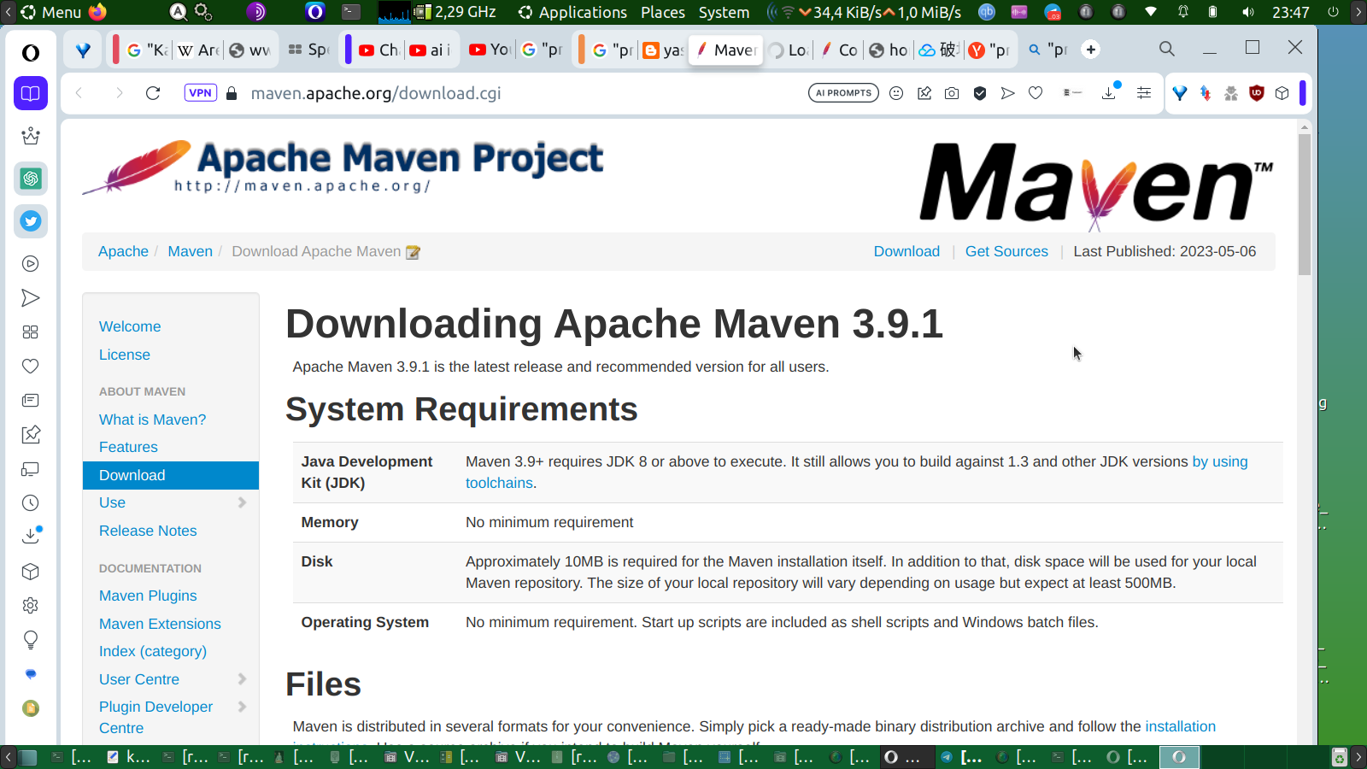Select the highlighted Download sidebar item

click(x=171, y=475)
